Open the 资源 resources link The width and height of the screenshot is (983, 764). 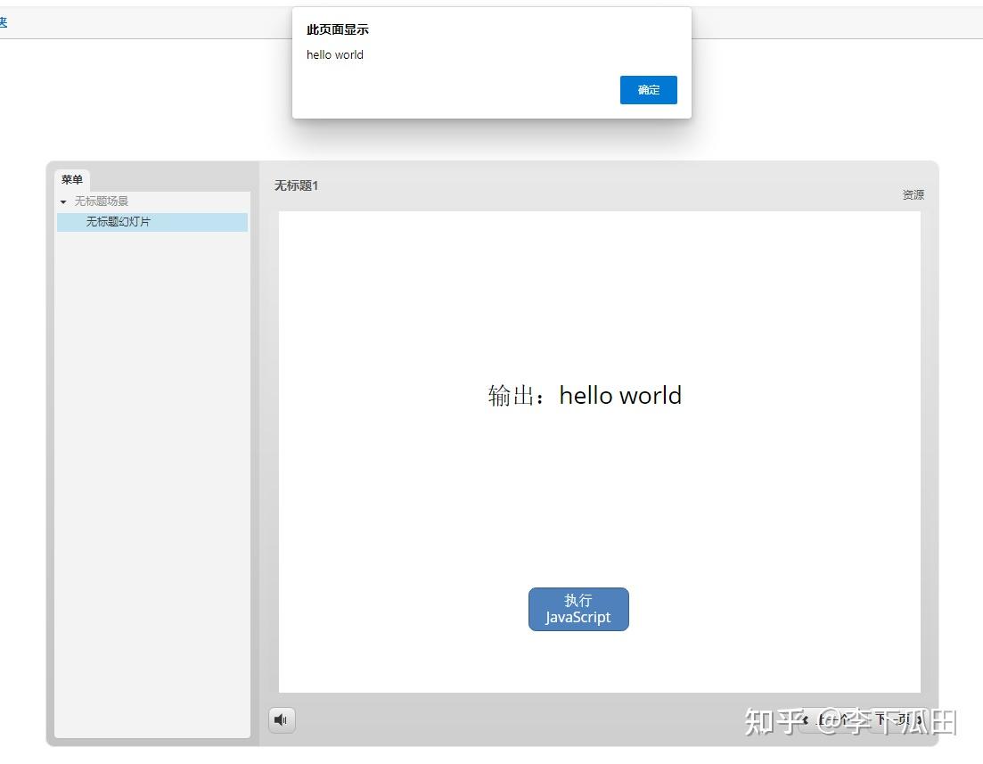point(913,194)
